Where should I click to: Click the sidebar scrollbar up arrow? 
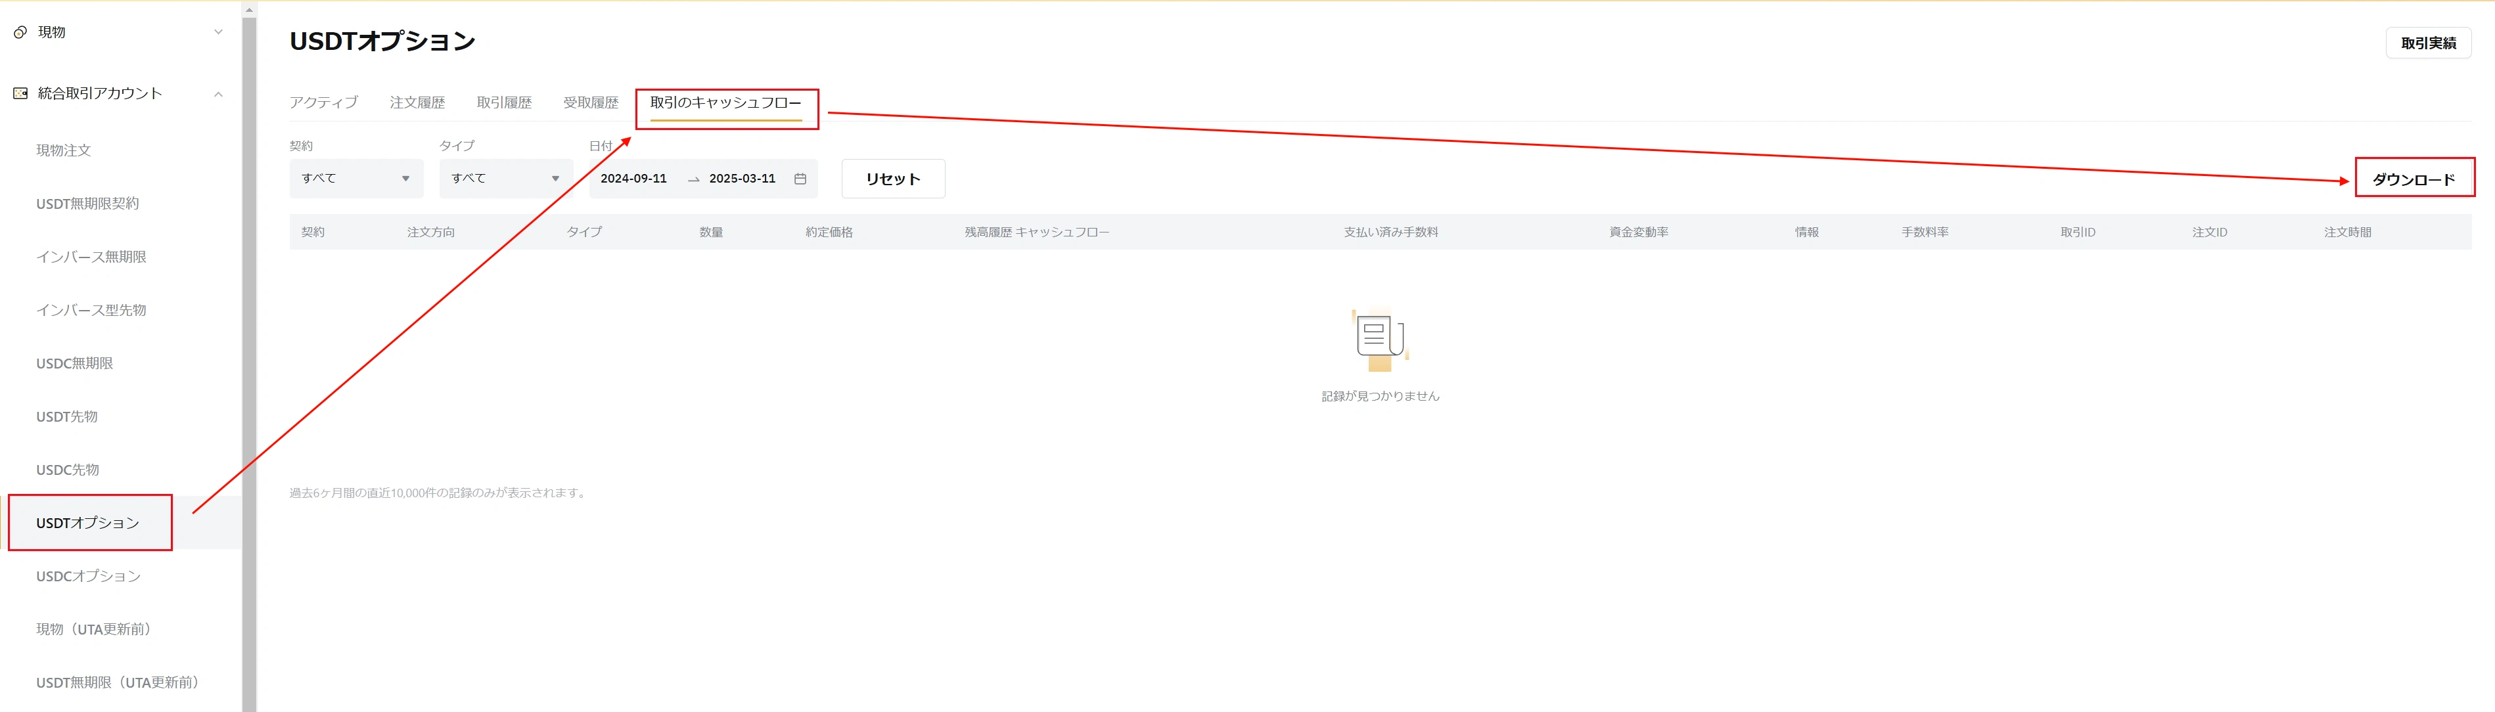click(x=249, y=10)
